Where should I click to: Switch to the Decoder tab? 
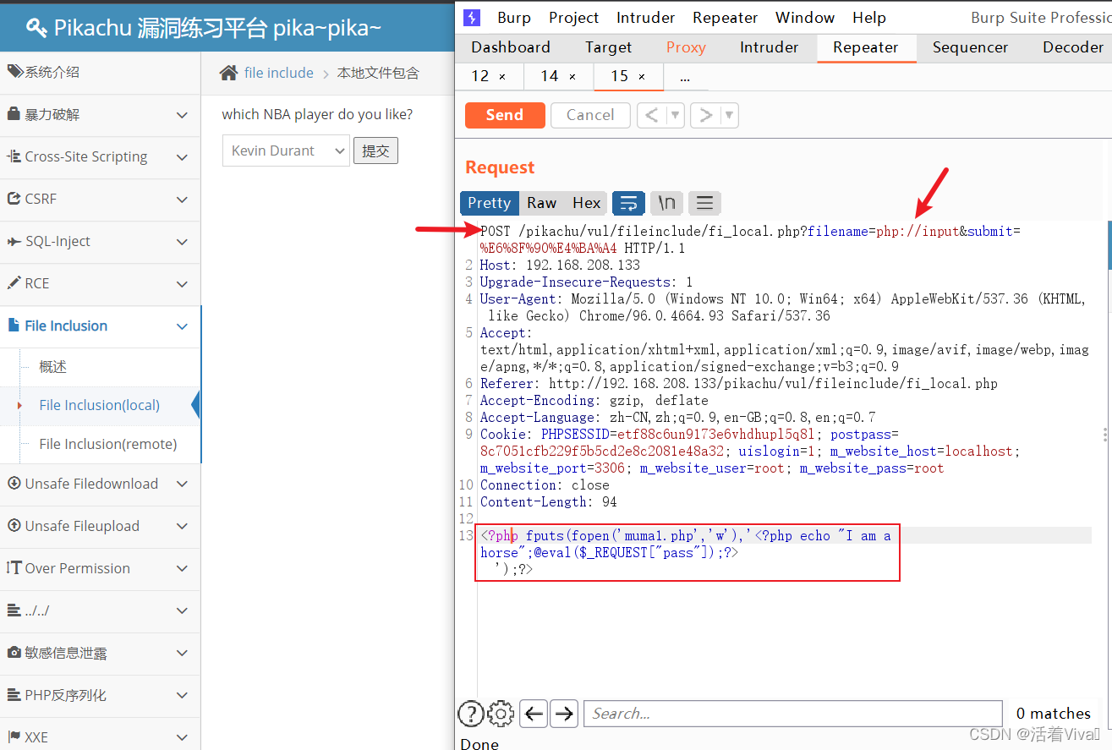point(1072,47)
